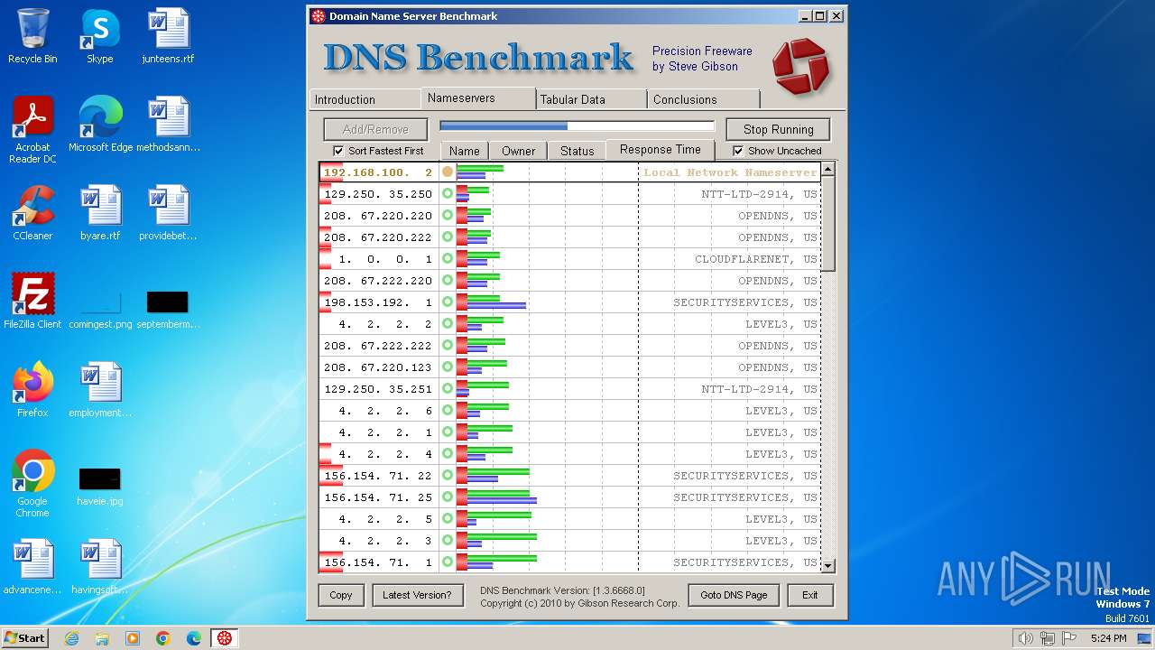Image resolution: width=1155 pixels, height=650 pixels.
Task: Switch to the Owner sub-tab
Action: click(x=519, y=151)
